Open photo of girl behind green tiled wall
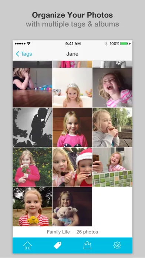The height and width of the screenshot is (258, 145). [112, 167]
